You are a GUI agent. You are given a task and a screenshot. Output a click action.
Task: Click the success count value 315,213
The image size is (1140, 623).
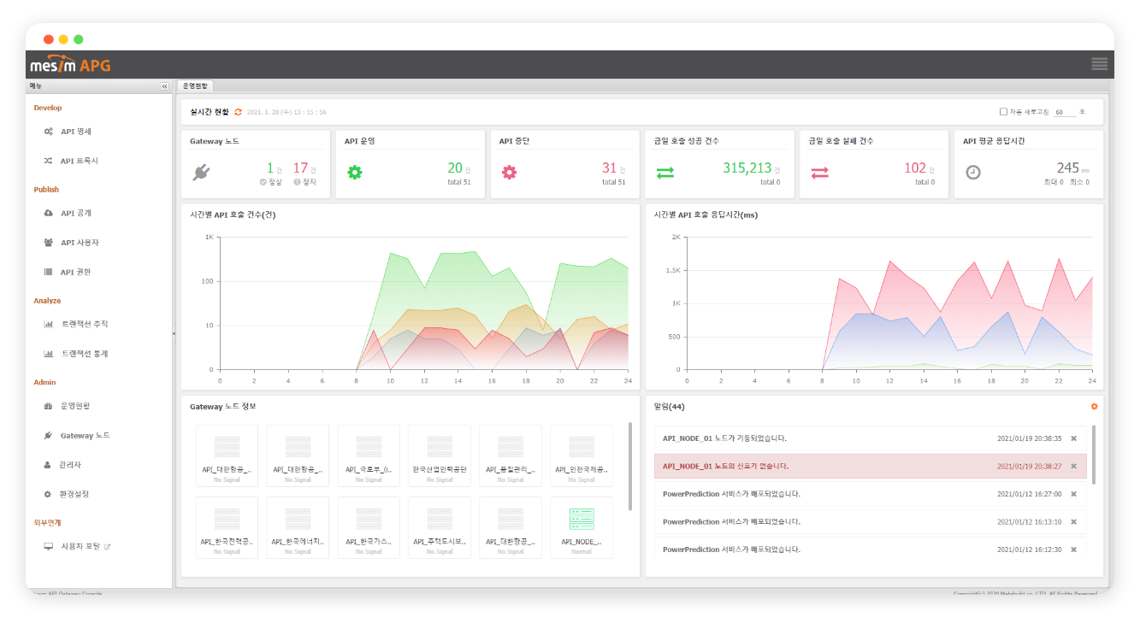click(x=747, y=168)
